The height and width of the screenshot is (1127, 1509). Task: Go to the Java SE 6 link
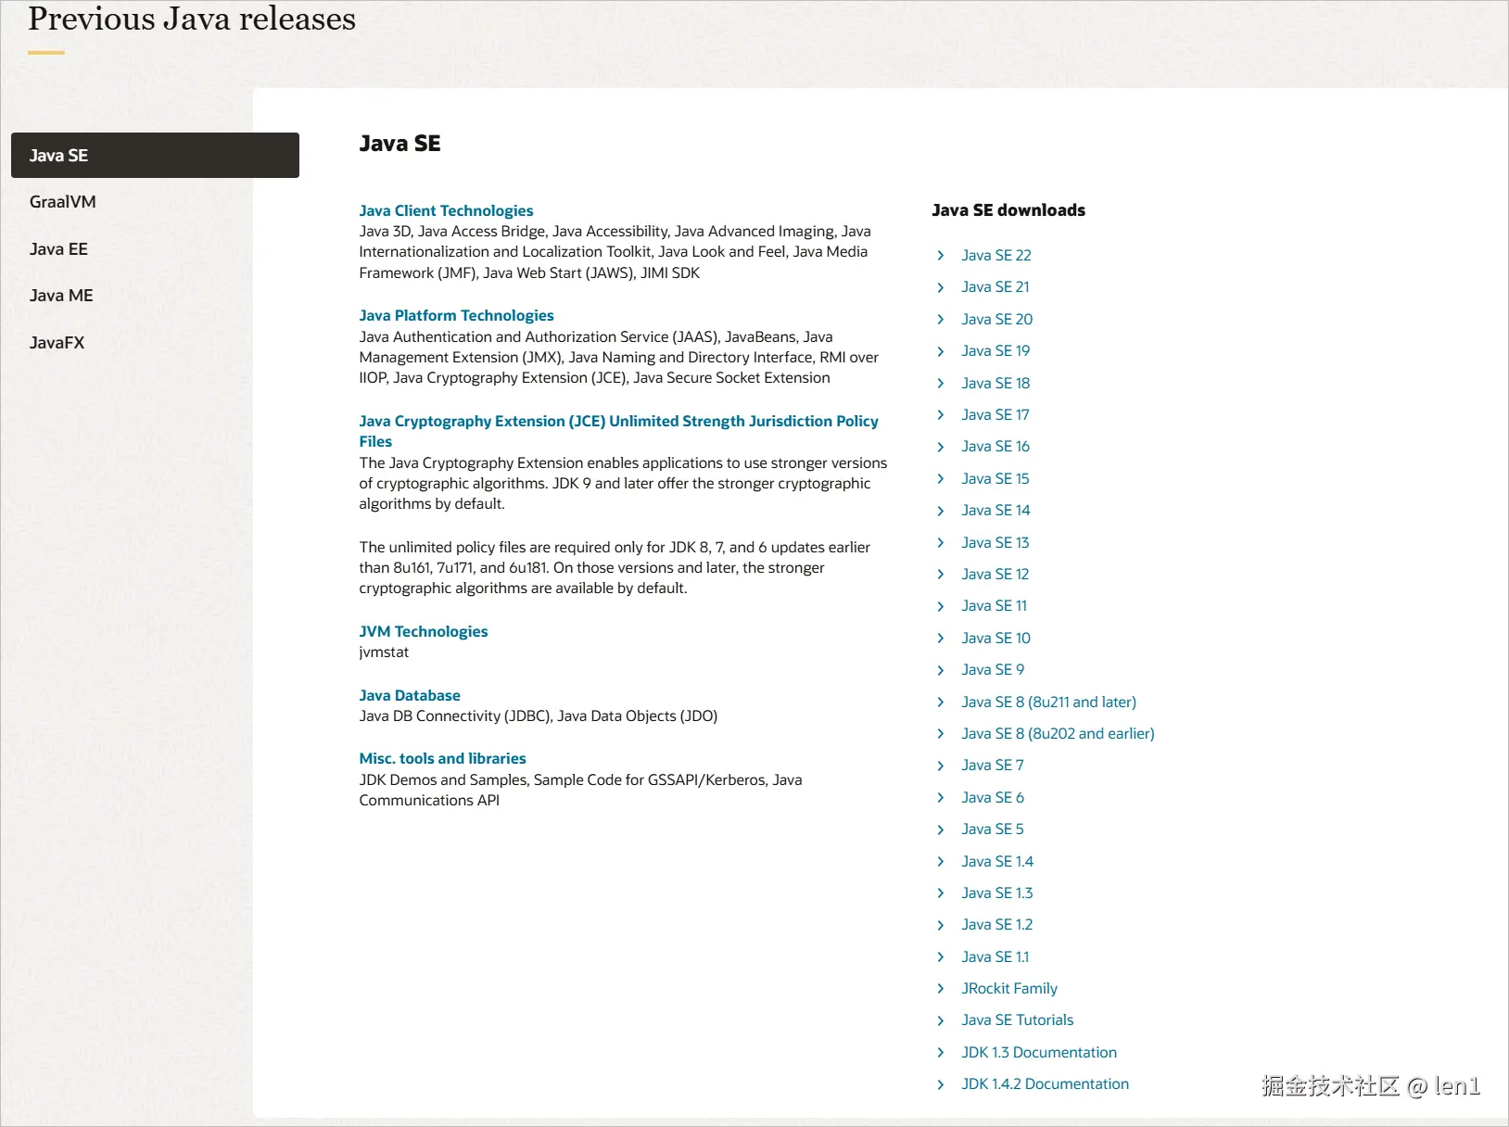pyautogui.click(x=993, y=797)
